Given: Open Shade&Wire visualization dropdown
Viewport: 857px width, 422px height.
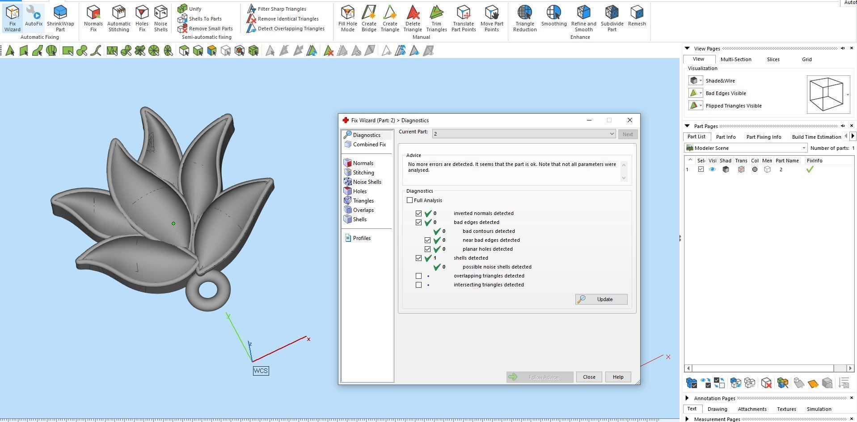Looking at the screenshot, I should tap(701, 81).
